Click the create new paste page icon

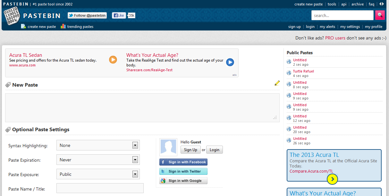click(x=23, y=26)
